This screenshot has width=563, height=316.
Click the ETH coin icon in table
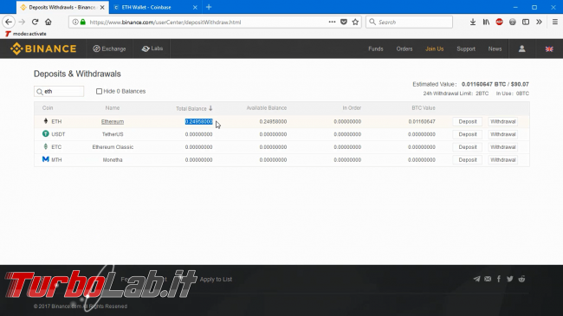pyautogui.click(x=46, y=121)
